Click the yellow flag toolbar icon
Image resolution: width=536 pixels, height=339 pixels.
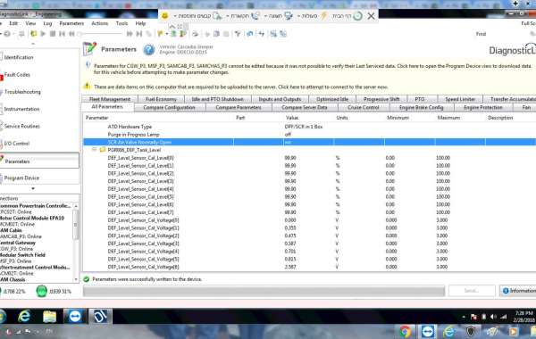tap(160, 34)
